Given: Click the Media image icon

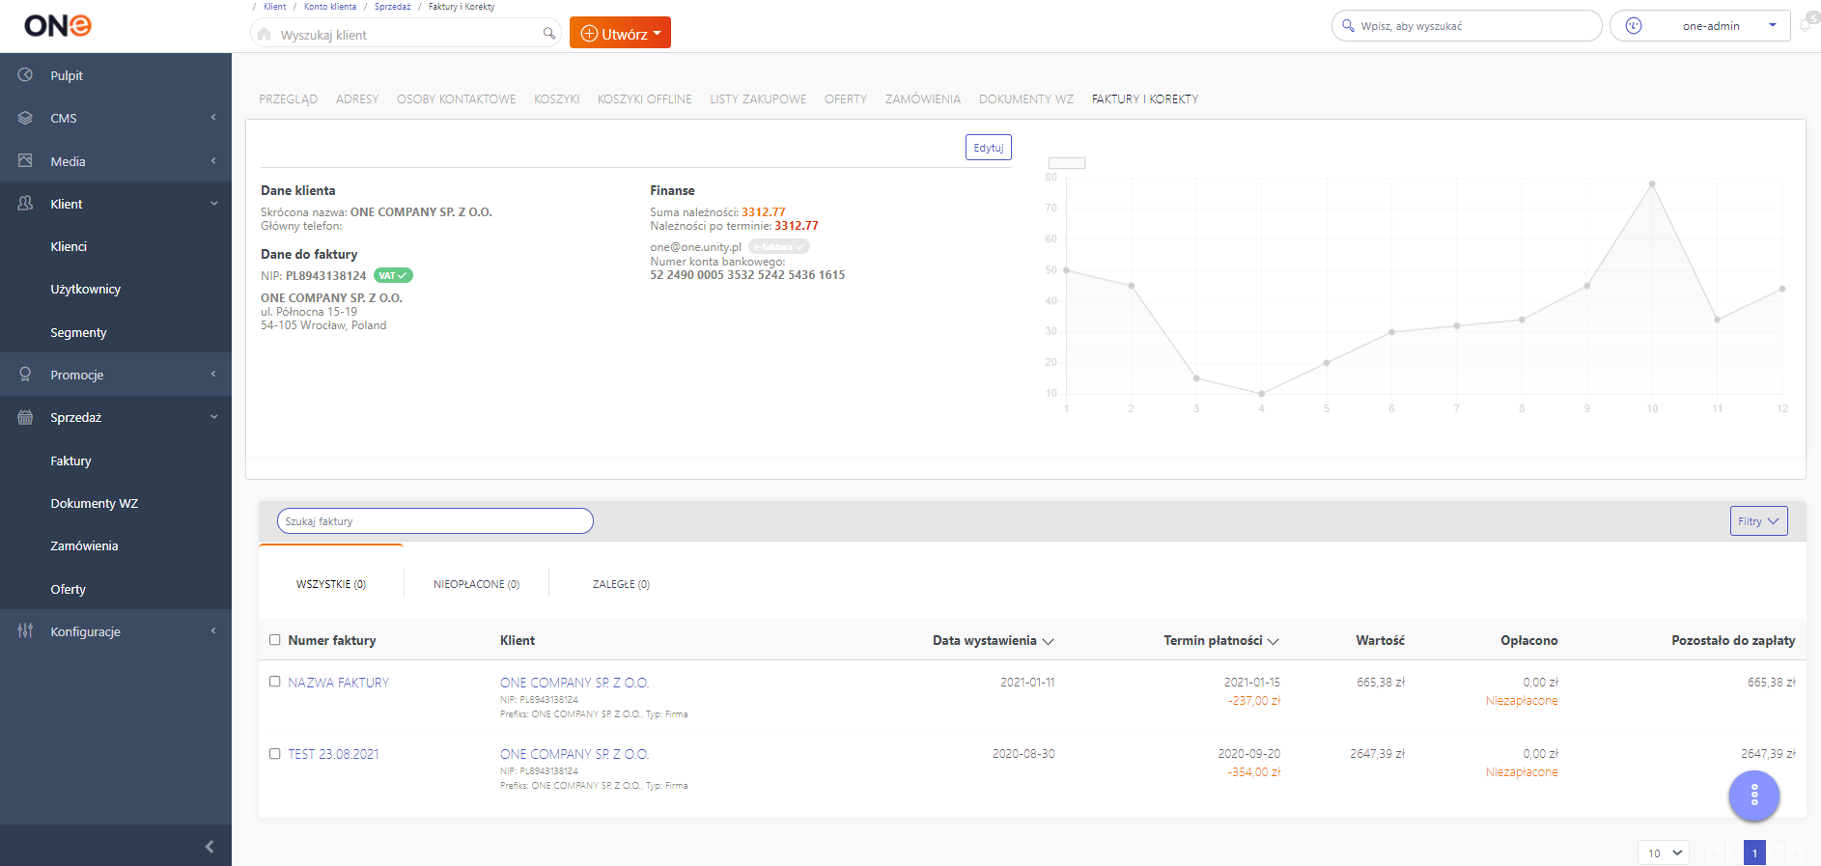Looking at the screenshot, I should coord(26,161).
